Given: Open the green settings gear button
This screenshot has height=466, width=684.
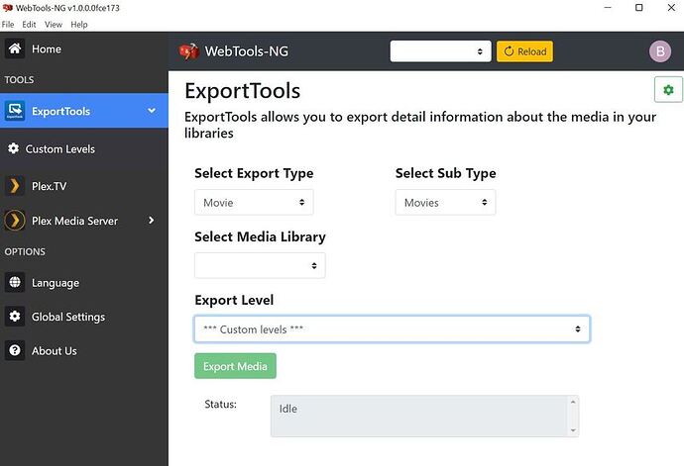Looking at the screenshot, I should point(668,90).
